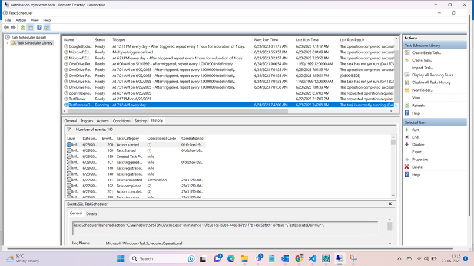Viewport: 474px width, 266px height.
Task: Open the View submenu in Actions pane
Action: (416, 97)
